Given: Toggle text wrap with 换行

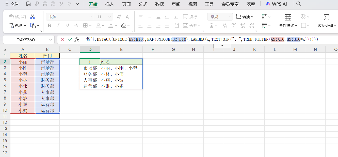Looking at the screenshot, I should click(x=190, y=17).
